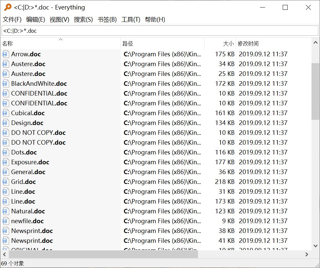Click the Everything magnifier icon in title bar
The image size is (320, 268).
(x=8, y=7)
